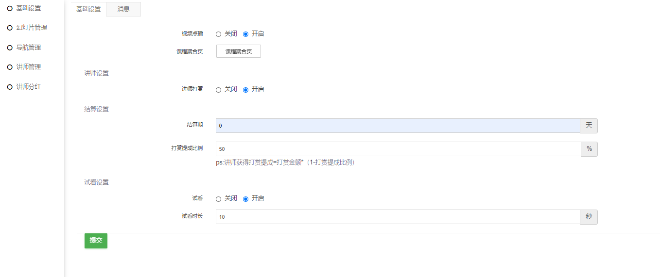The width and height of the screenshot is (660, 277).
Task: Go to 导航管理 sidebar item
Action: (29, 48)
